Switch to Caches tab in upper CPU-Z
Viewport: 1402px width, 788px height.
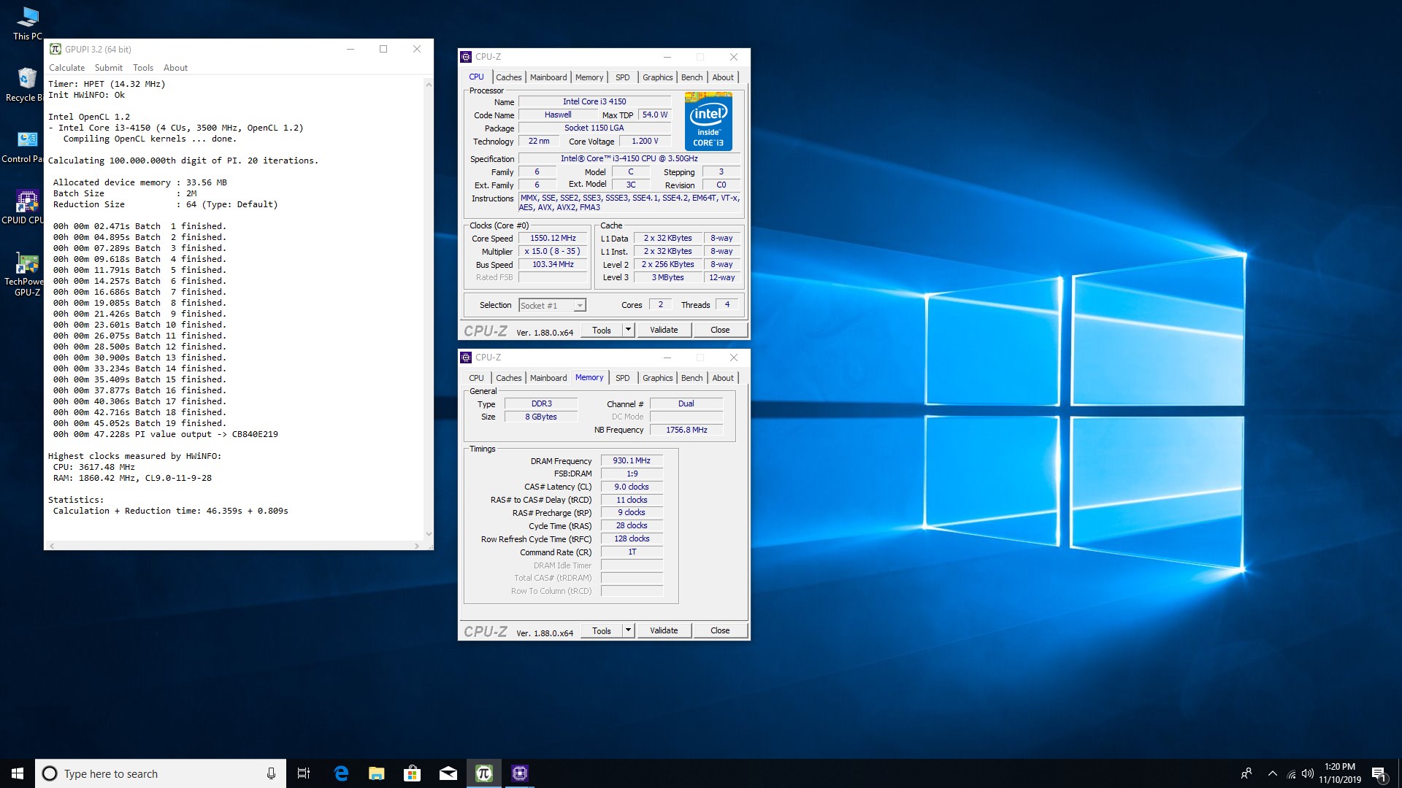509,77
